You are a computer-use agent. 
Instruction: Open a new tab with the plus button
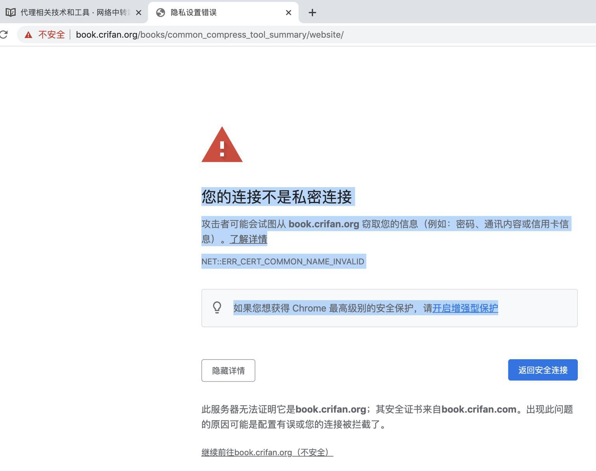312,13
